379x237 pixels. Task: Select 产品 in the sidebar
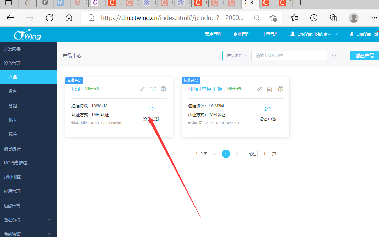pyautogui.click(x=28, y=77)
